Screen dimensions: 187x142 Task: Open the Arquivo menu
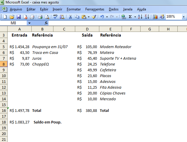[x=16, y=9]
